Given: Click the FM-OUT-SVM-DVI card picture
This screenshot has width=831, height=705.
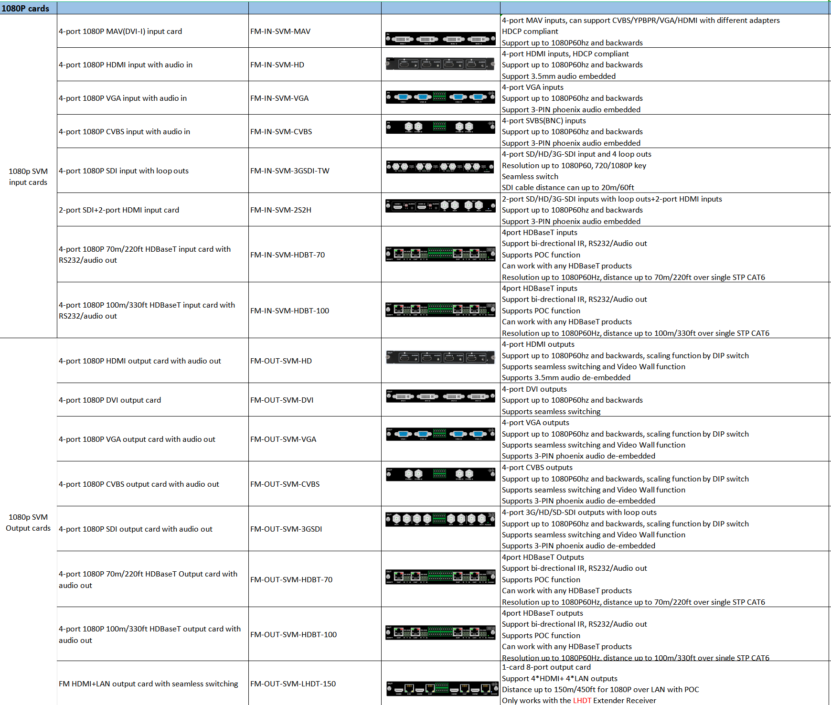Looking at the screenshot, I should tap(440, 396).
